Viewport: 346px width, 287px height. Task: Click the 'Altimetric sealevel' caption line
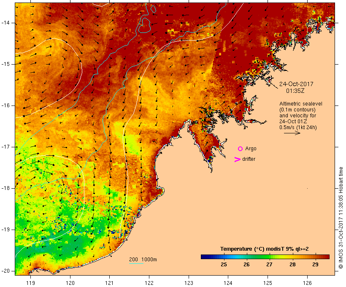click(301, 104)
